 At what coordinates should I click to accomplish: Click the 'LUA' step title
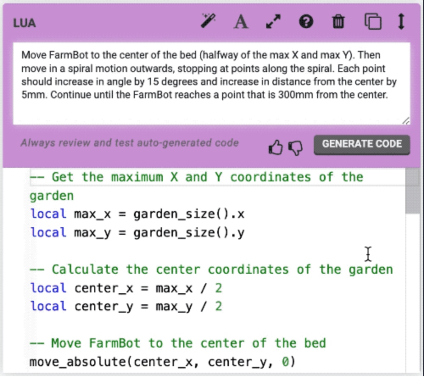coord(24,23)
